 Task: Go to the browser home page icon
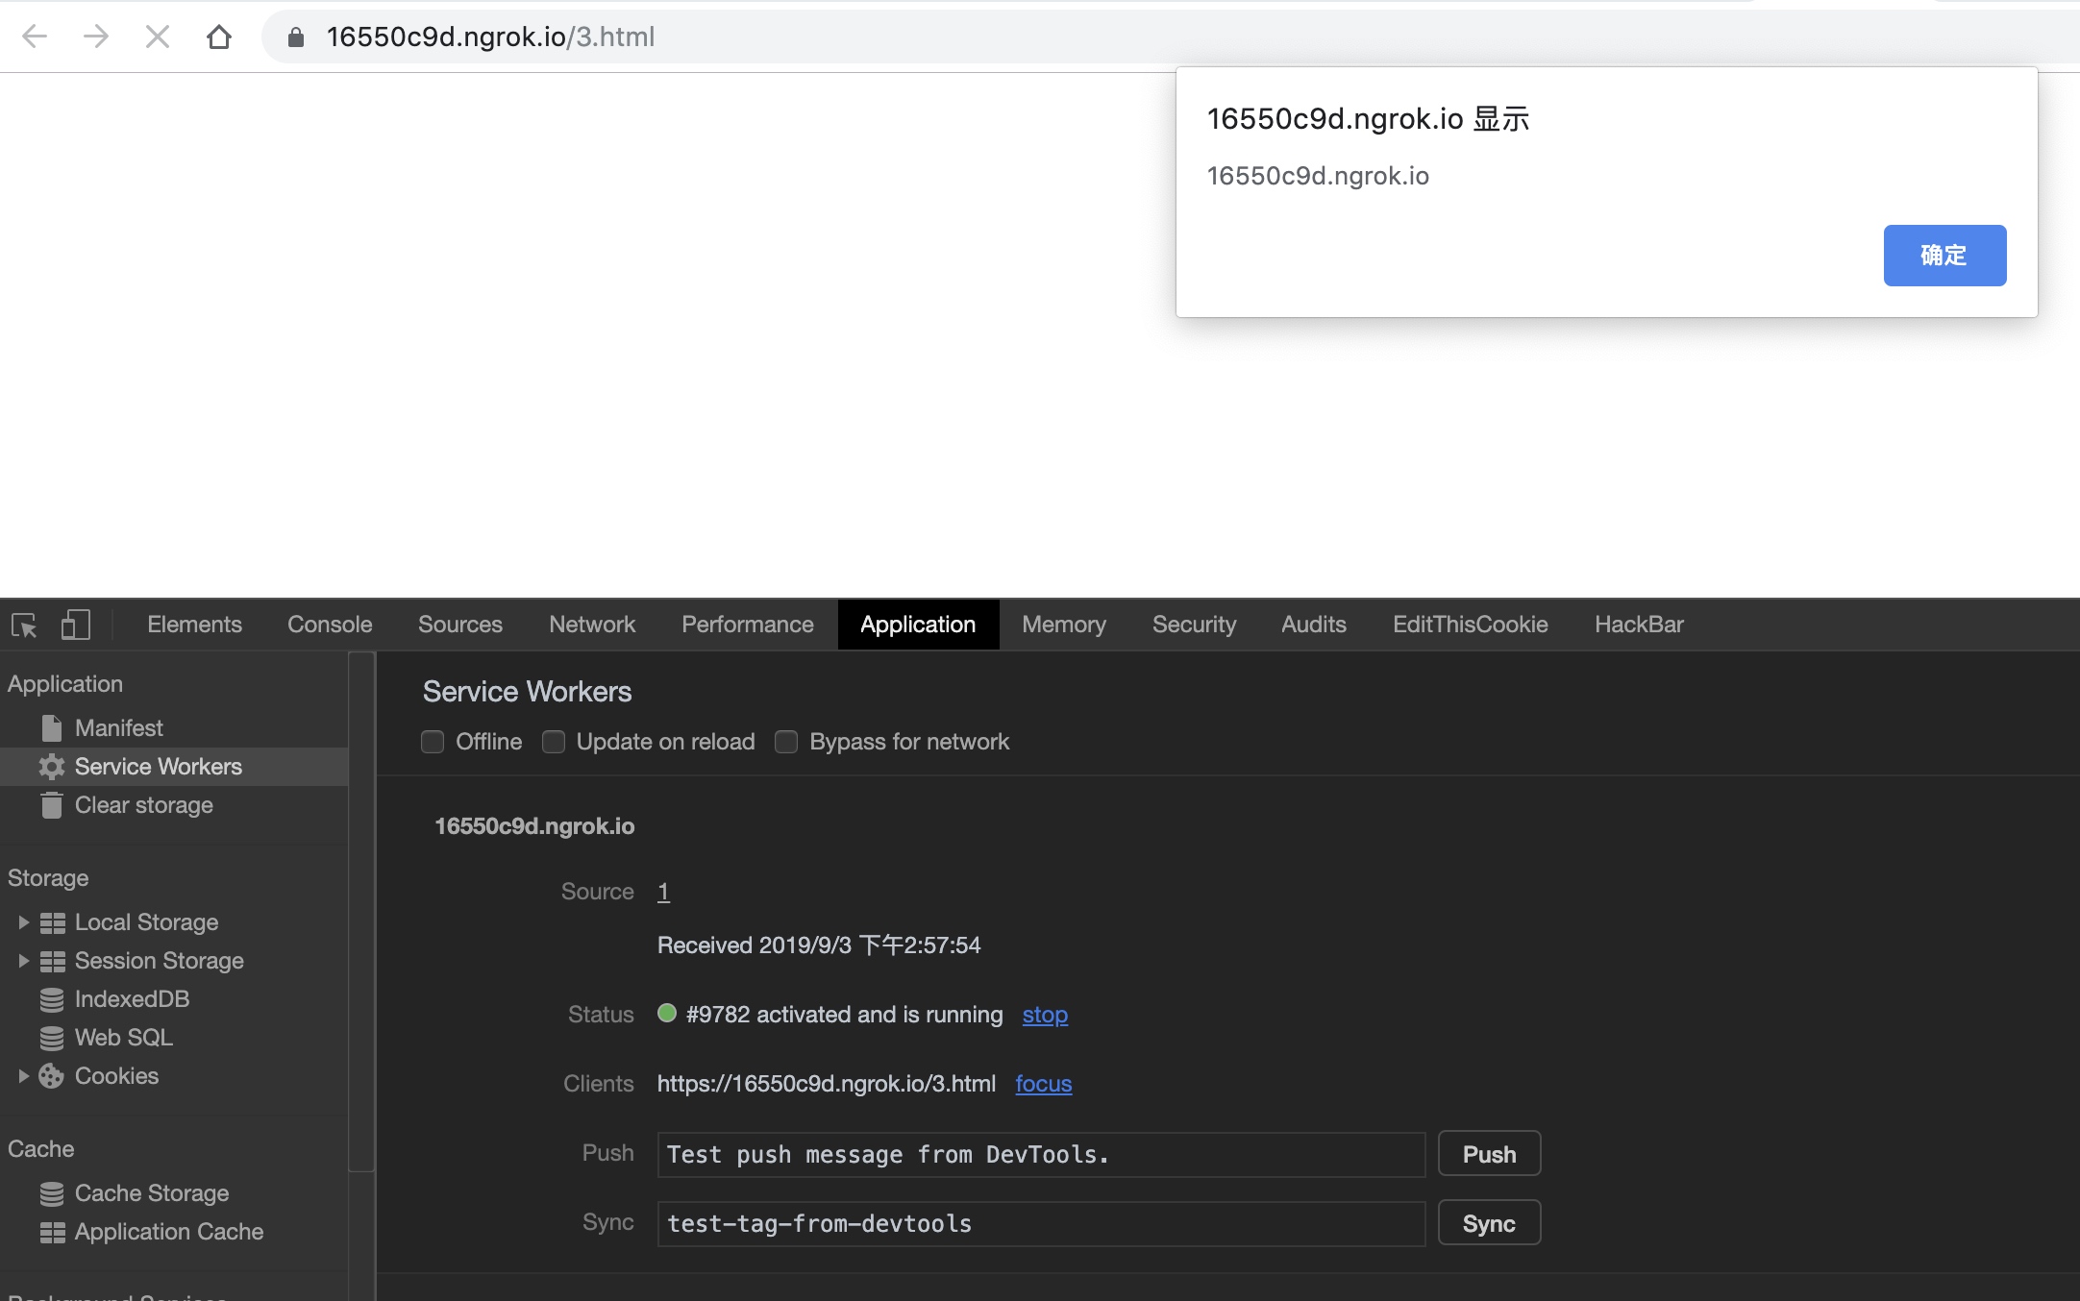[219, 37]
